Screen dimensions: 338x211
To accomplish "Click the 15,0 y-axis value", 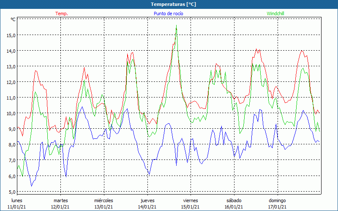I will click(11, 35).
